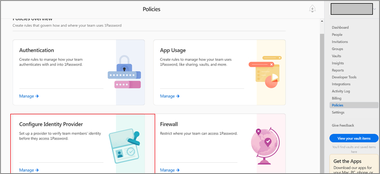
Task: Select Integrations from sidebar
Action: [341, 84]
